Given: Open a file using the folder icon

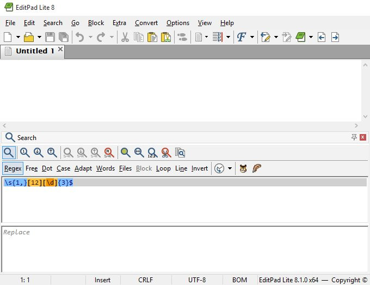Looking at the screenshot, I should click(x=29, y=37).
